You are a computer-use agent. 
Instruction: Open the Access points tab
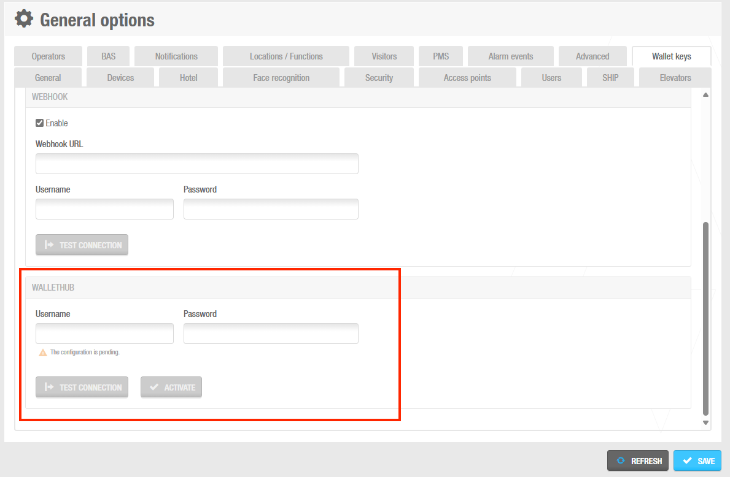(x=467, y=77)
